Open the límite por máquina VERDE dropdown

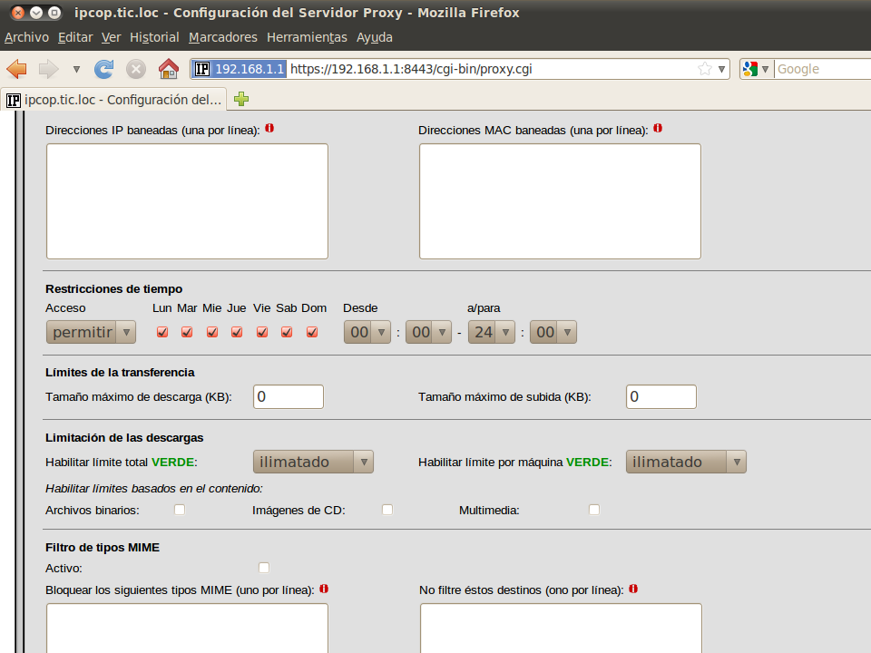click(x=686, y=462)
